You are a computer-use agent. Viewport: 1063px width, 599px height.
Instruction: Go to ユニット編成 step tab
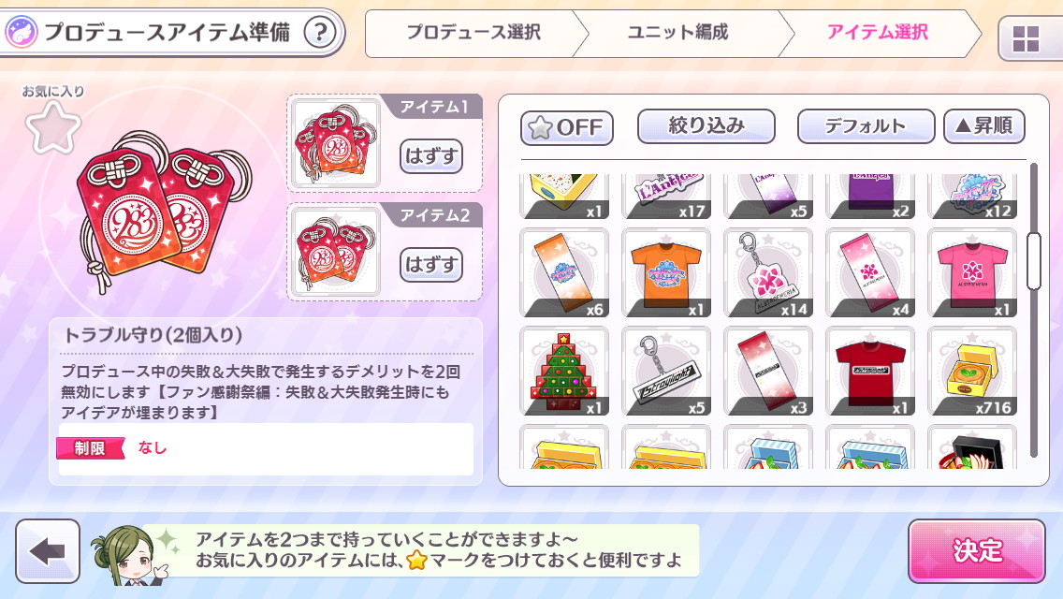[x=677, y=33]
